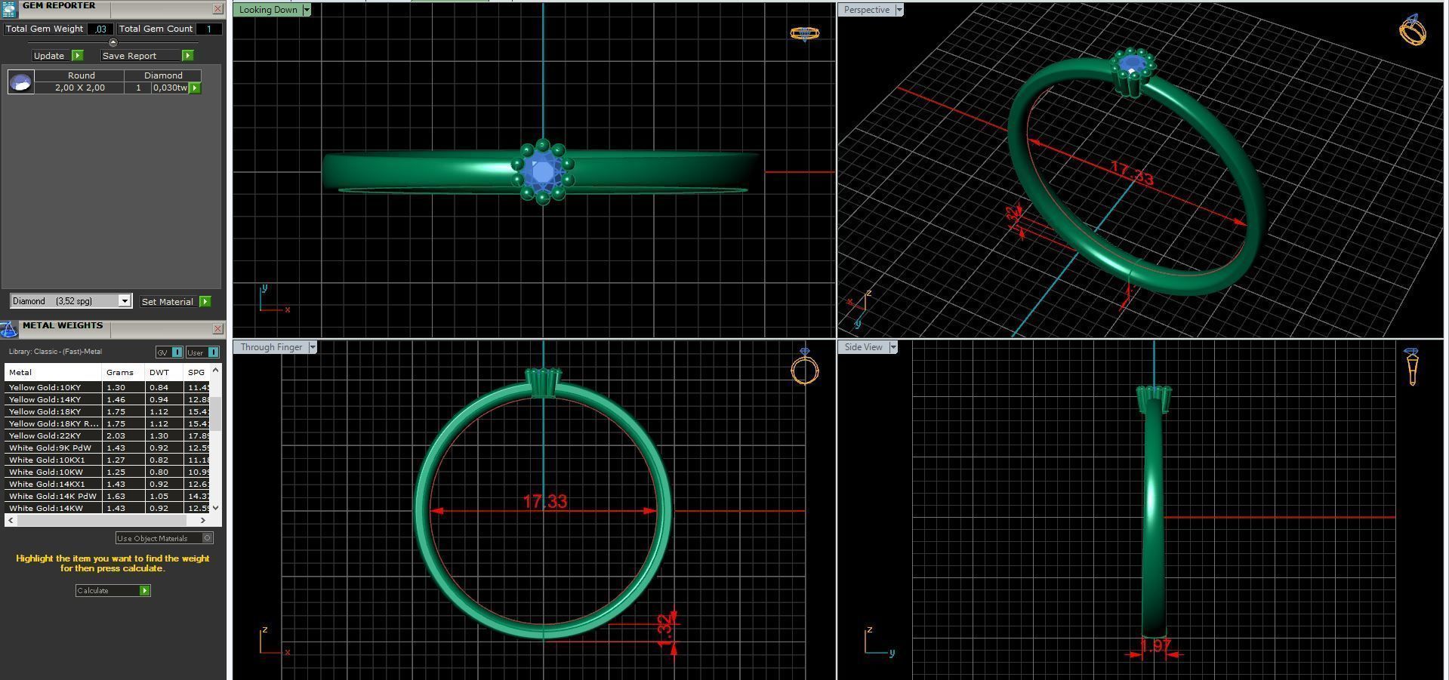Click the Grams column header
This screenshot has height=680, width=1449.
123,372
